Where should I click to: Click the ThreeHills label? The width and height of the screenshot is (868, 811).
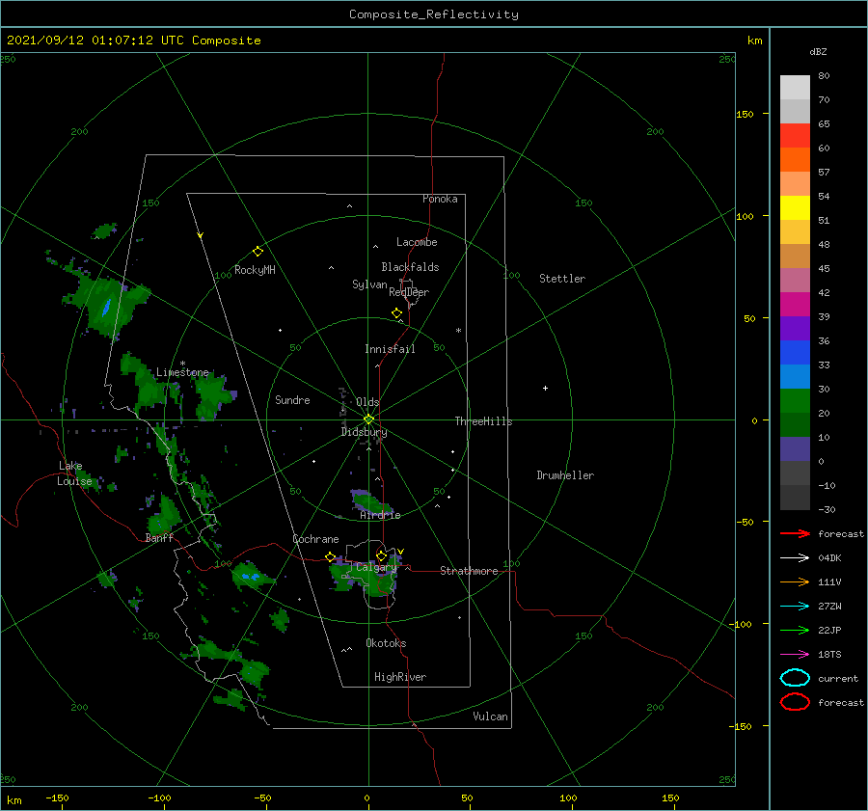(483, 421)
